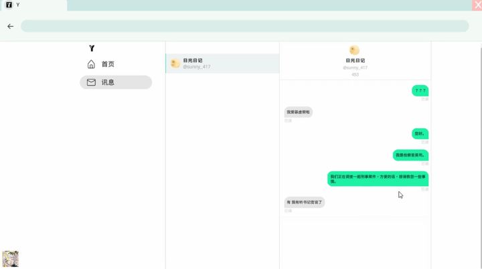
Task: Click the 您好。 green message bubble
Action: [420, 134]
